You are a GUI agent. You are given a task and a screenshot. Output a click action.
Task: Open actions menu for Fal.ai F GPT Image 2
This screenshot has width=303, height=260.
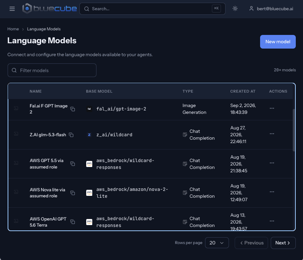(x=272, y=108)
